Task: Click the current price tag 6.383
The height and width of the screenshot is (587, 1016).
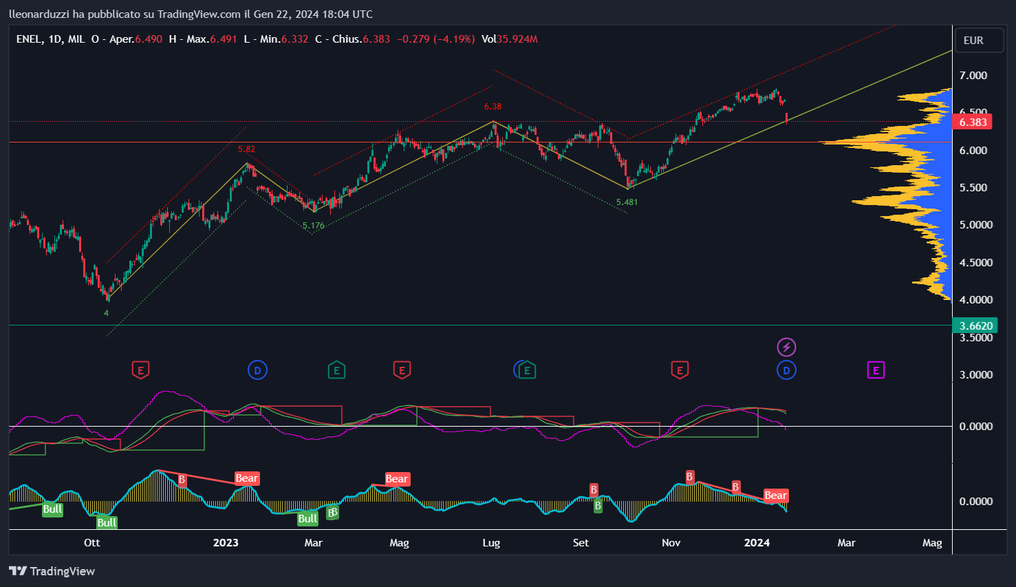Action: coord(973,122)
